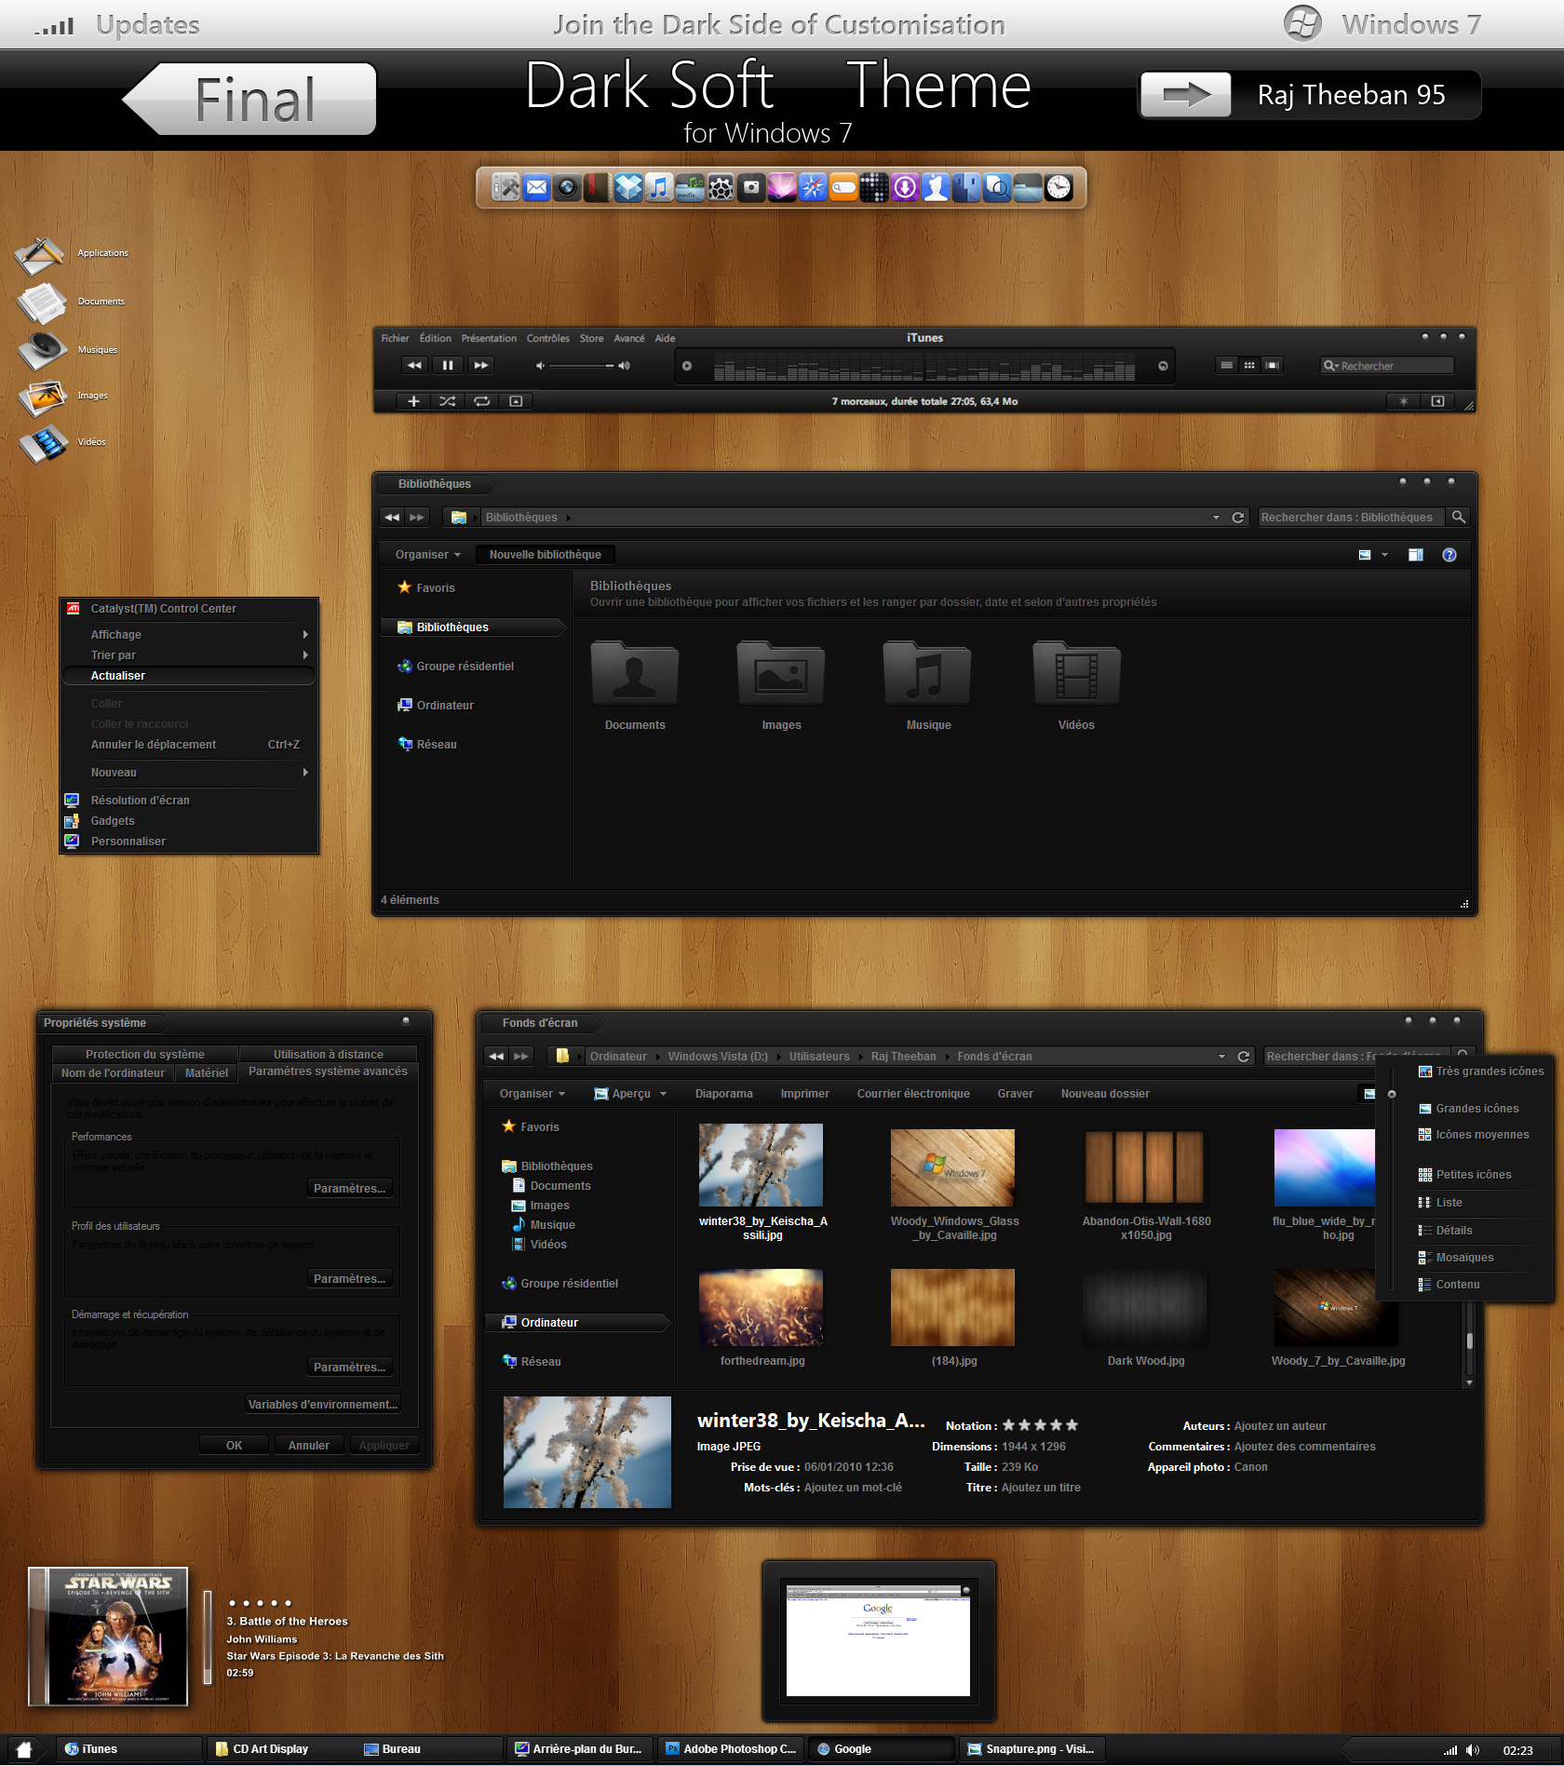Click the Safari compass icon in dock
Viewport: 1564px width, 1766px height.
[x=813, y=188]
